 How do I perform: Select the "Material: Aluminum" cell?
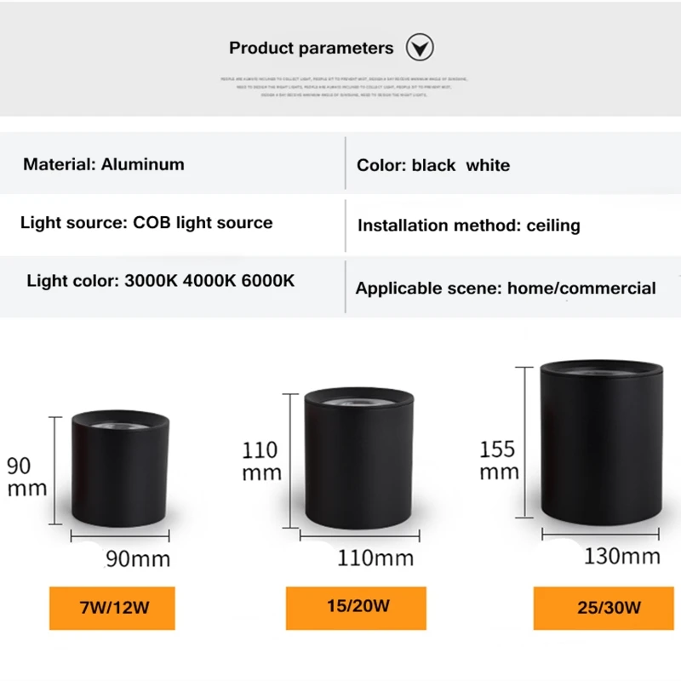pyautogui.click(x=103, y=164)
